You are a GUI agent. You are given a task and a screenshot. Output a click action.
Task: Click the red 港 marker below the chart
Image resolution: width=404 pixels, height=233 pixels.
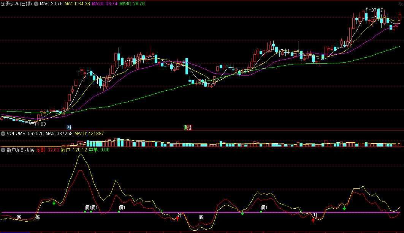(190, 127)
